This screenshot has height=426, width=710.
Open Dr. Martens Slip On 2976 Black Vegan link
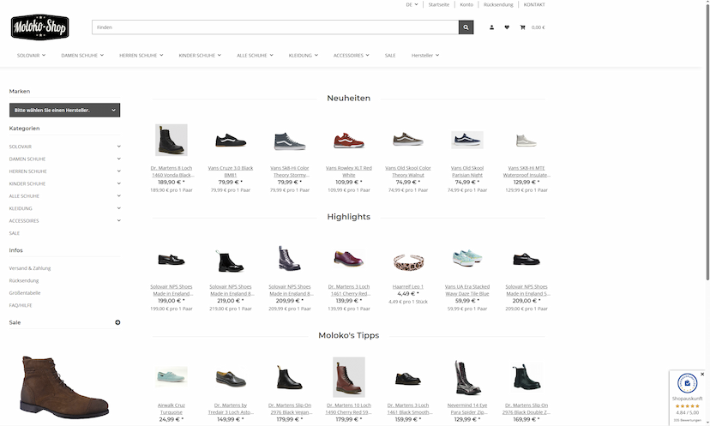290,409
